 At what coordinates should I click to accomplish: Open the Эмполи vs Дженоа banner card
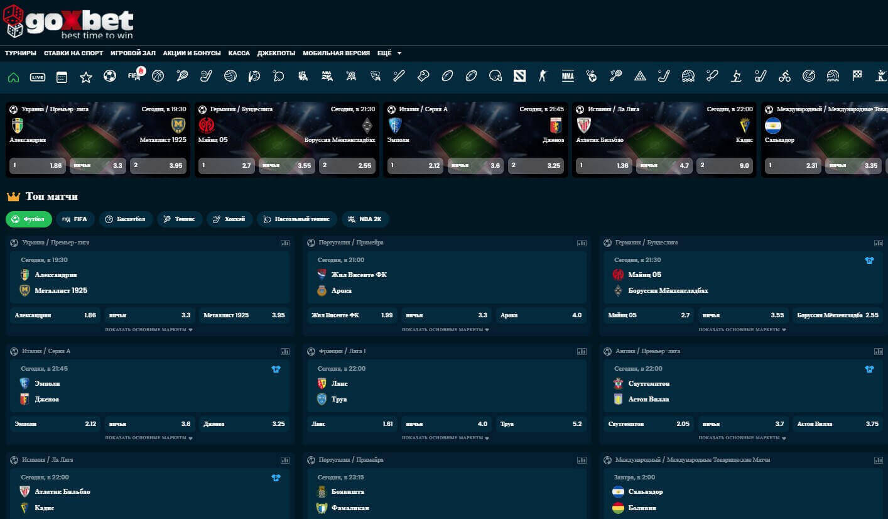(475, 140)
